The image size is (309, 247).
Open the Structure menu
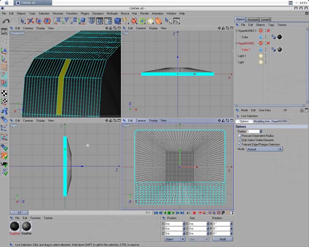pos(58,13)
